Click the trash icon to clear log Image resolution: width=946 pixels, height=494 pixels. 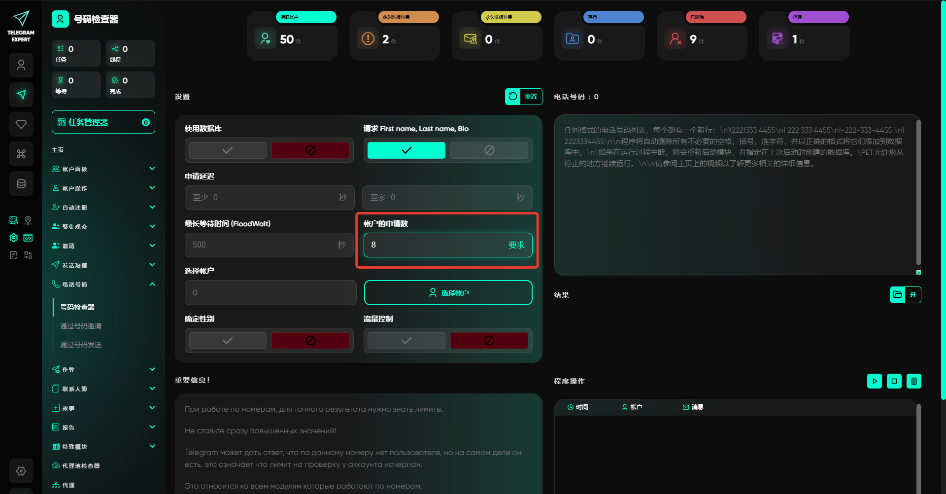[913, 381]
